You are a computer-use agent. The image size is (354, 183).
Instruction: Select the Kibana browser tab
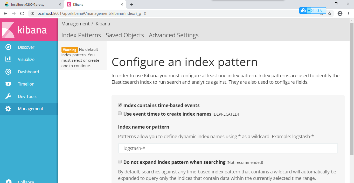tap(95, 4)
